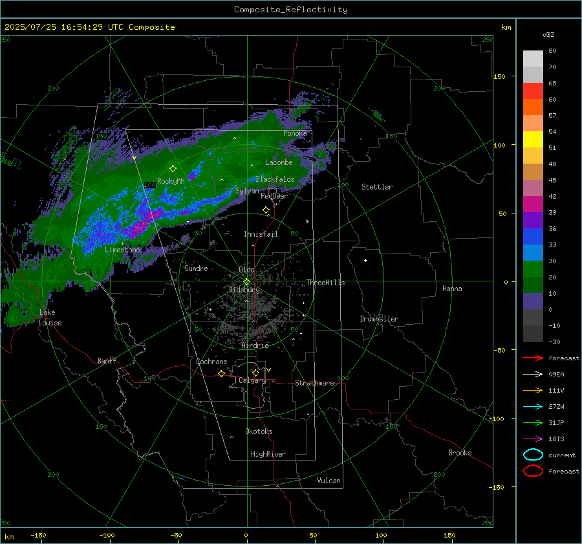The image size is (582, 544).
Task: Click the Innisfail city label
Action: pyautogui.click(x=261, y=234)
